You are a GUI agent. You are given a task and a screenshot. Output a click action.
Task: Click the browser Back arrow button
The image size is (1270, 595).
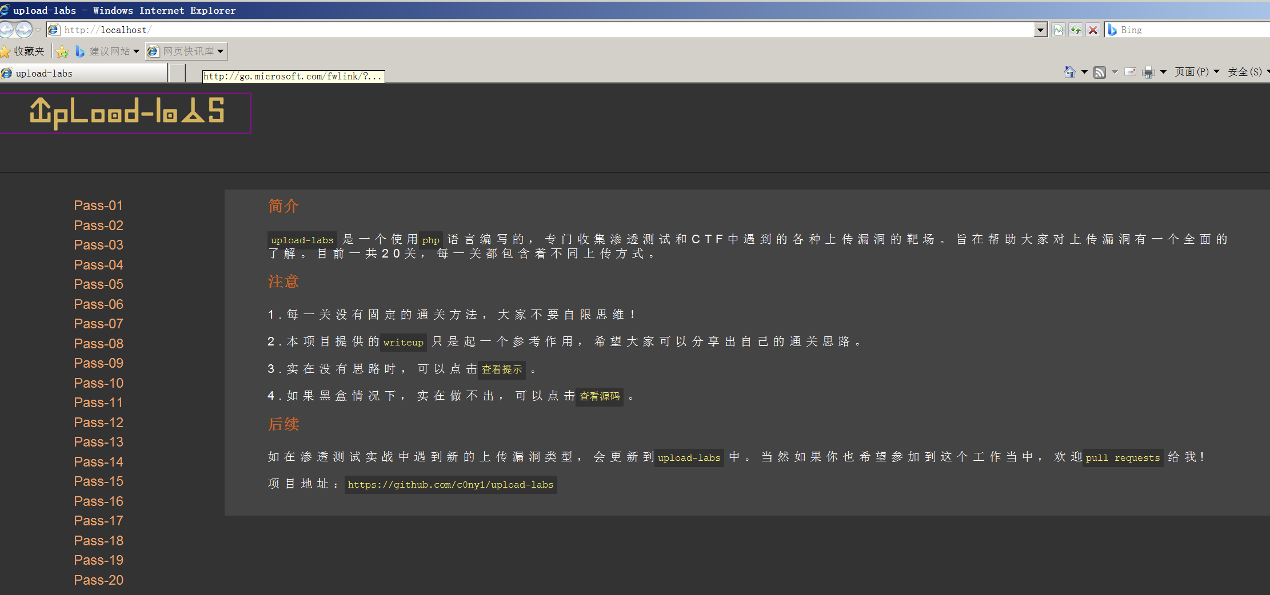coord(6,30)
